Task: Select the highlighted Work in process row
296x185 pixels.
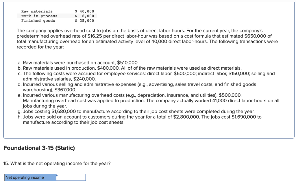Action: tap(56, 16)
